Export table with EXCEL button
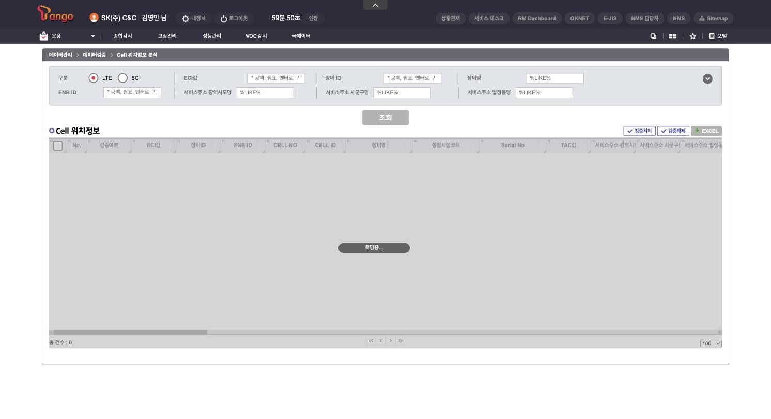 coord(706,131)
